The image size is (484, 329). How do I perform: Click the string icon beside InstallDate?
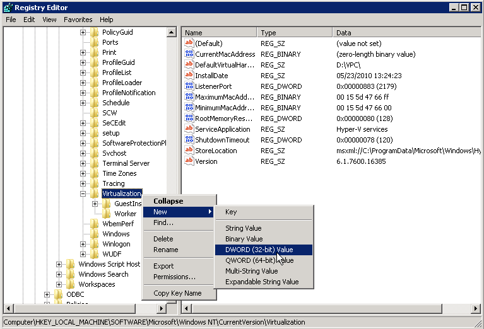pyautogui.click(x=189, y=76)
